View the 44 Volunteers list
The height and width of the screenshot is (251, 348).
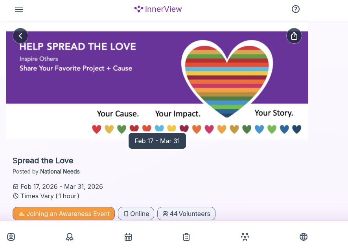(x=186, y=214)
